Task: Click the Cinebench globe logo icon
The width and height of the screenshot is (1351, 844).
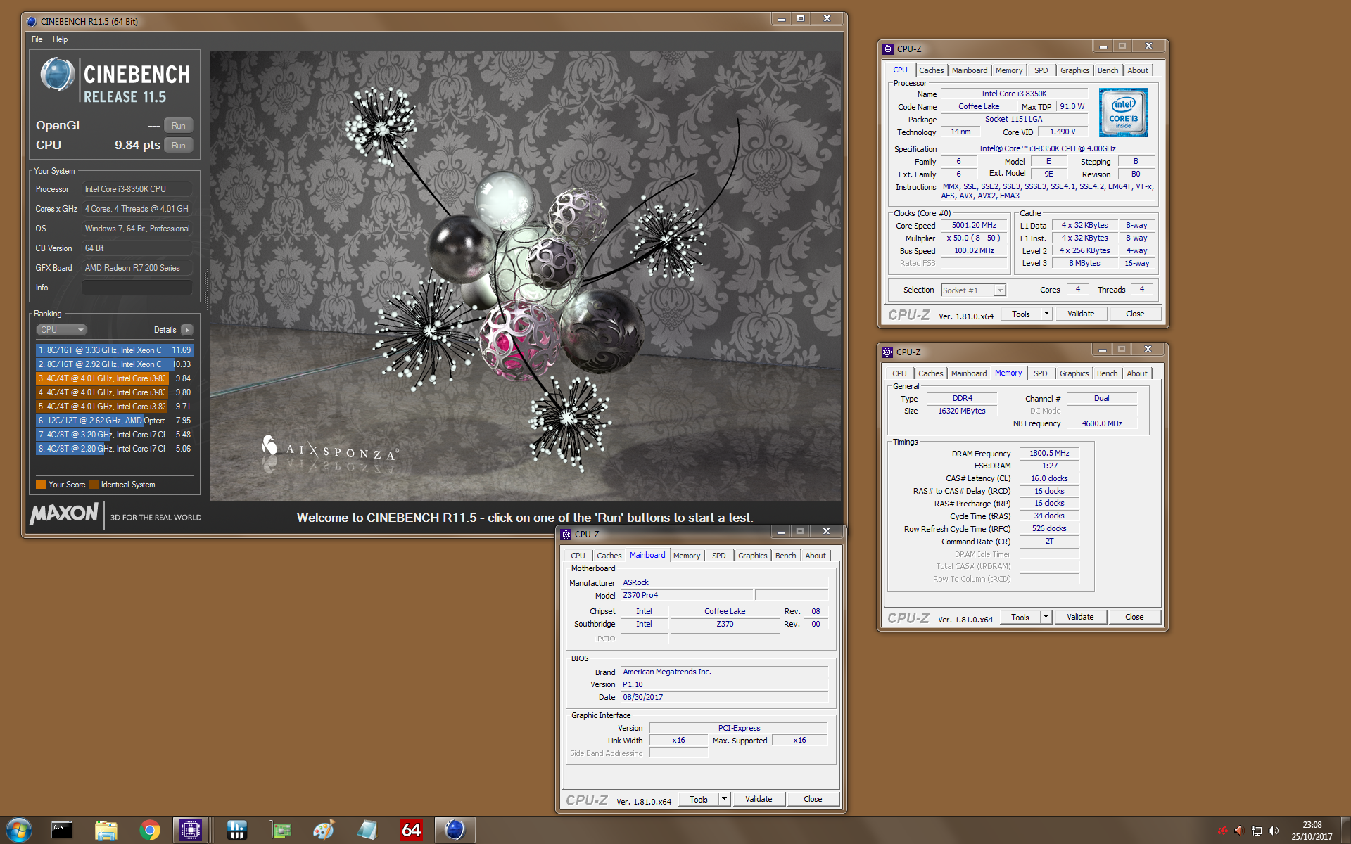Action: click(x=58, y=75)
